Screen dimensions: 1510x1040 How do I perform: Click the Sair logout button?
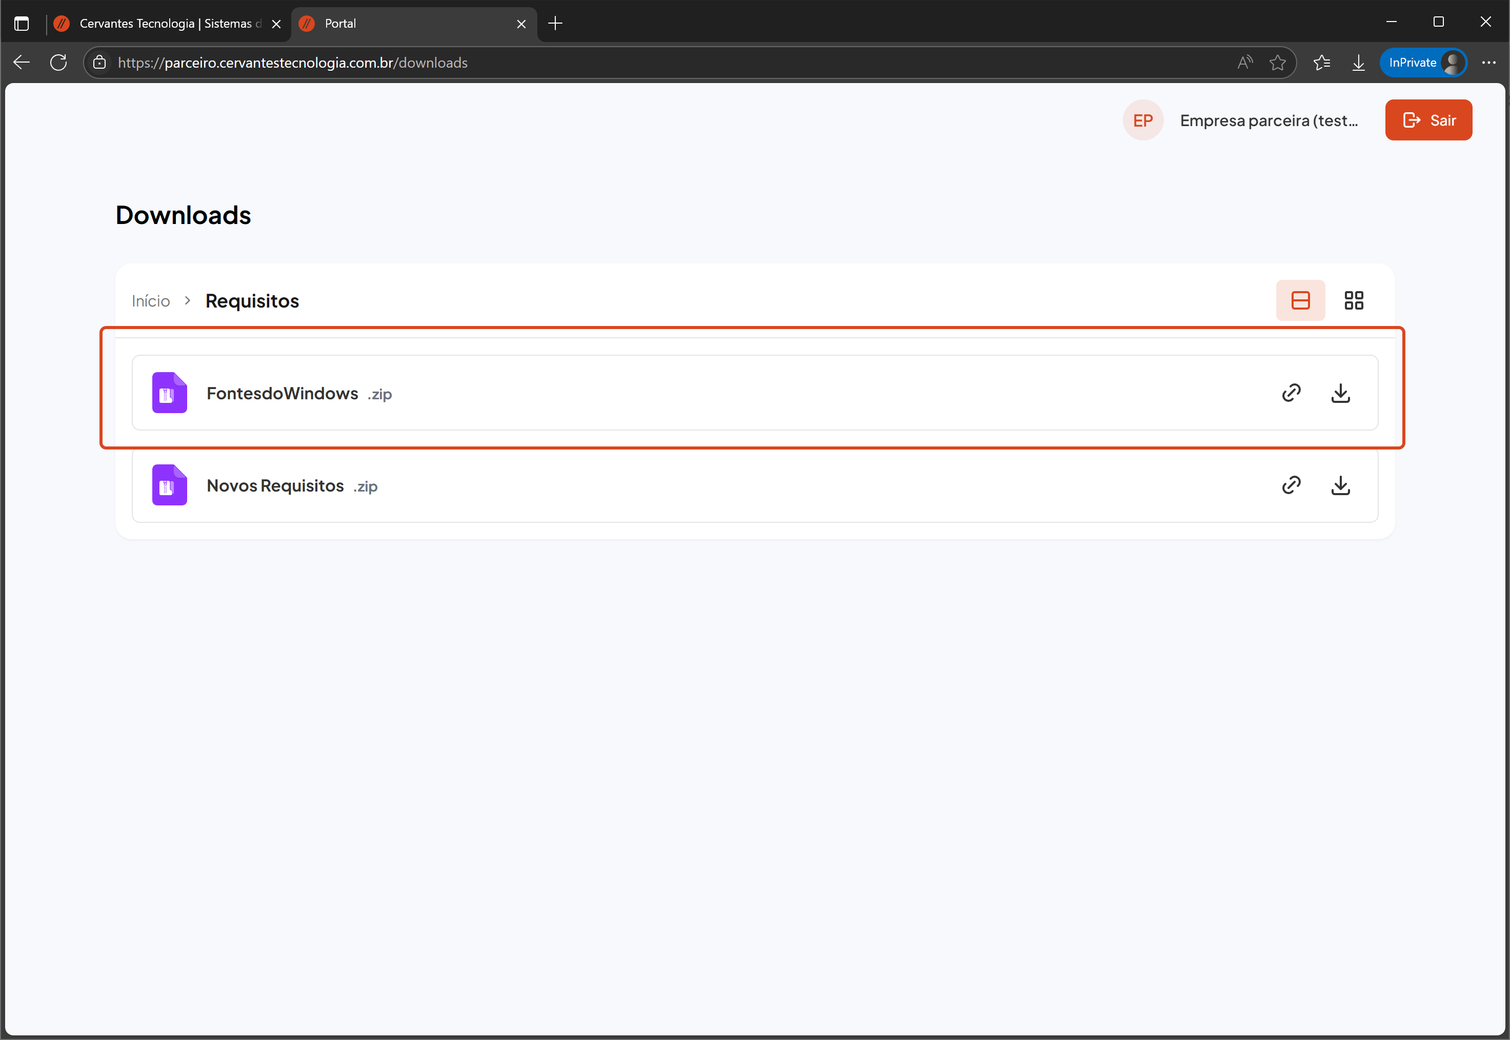coord(1428,120)
